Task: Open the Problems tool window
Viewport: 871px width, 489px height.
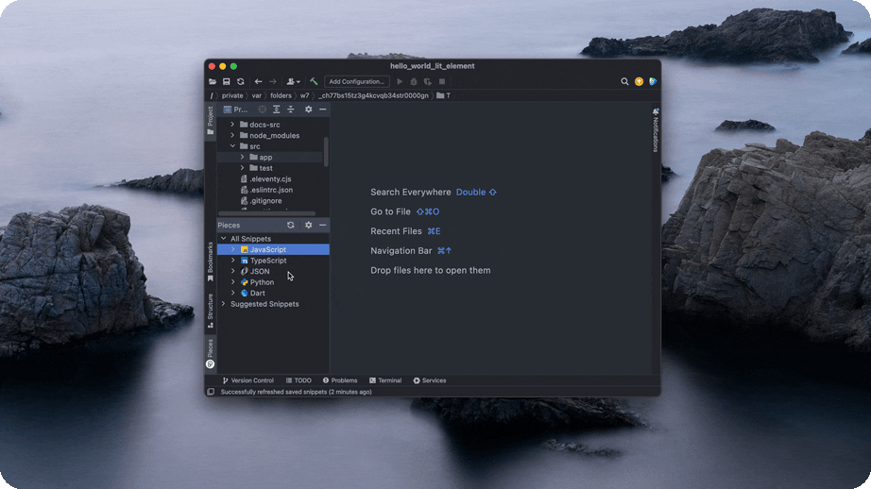Action: click(340, 380)
